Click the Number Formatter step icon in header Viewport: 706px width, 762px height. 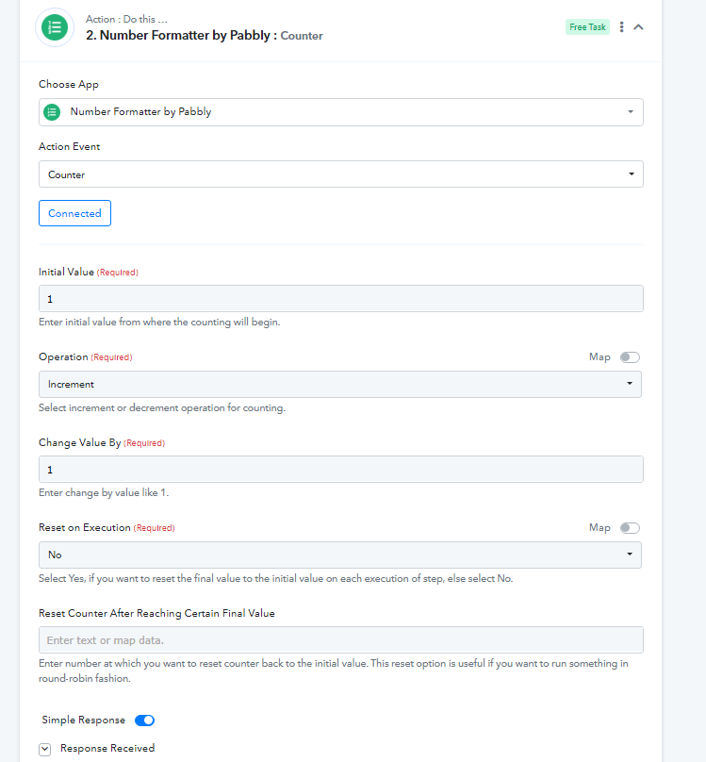click(55, 27)
